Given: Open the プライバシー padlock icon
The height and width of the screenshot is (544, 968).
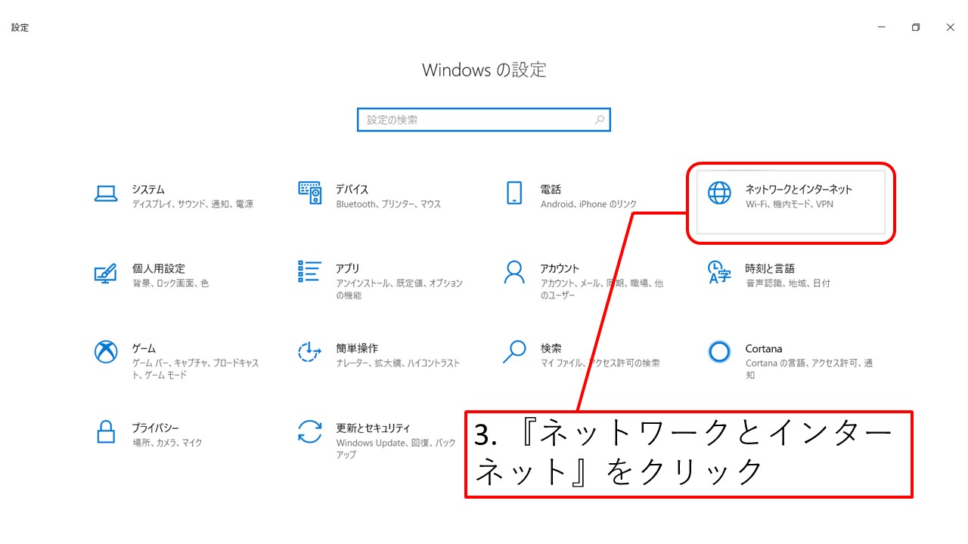Looking at the screenshot, I should [x=106, y=431].
